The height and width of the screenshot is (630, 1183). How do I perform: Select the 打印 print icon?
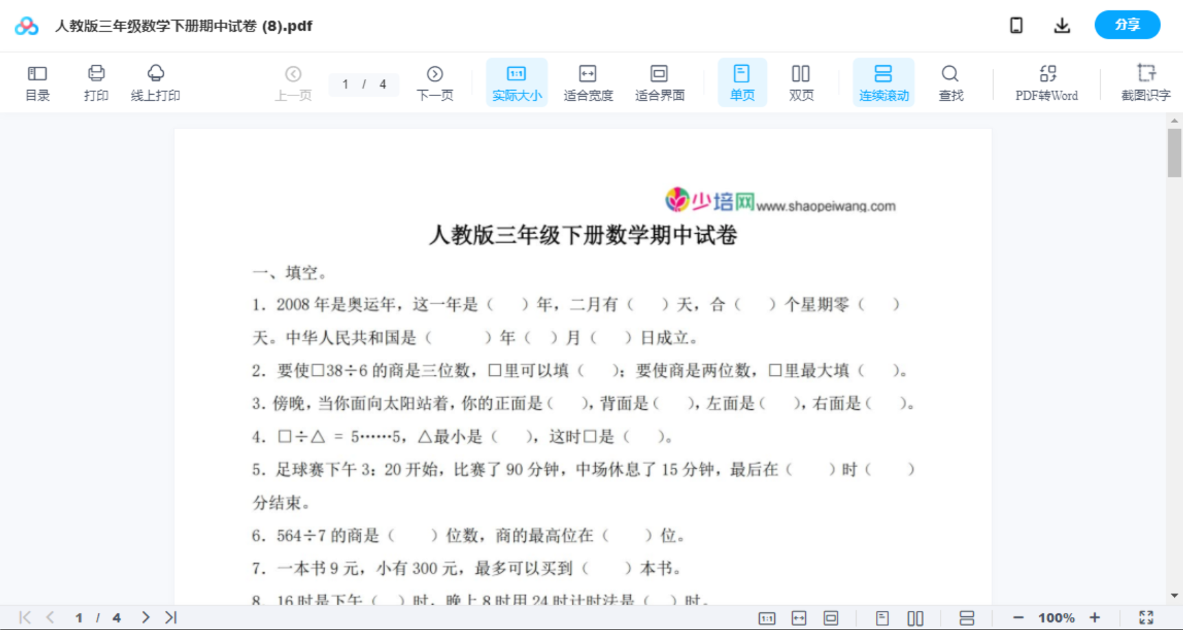(x=96, y=82)
